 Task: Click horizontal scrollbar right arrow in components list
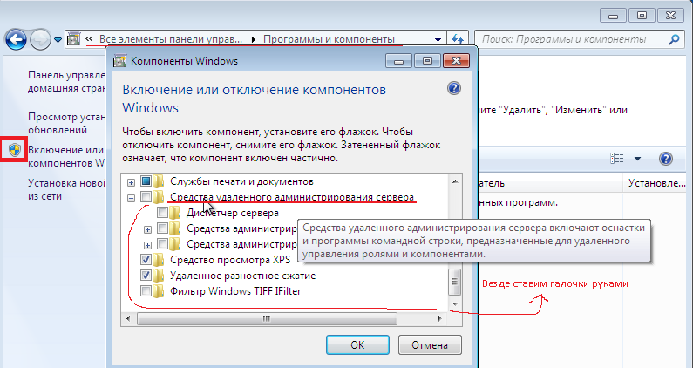[x=439, y=318]
